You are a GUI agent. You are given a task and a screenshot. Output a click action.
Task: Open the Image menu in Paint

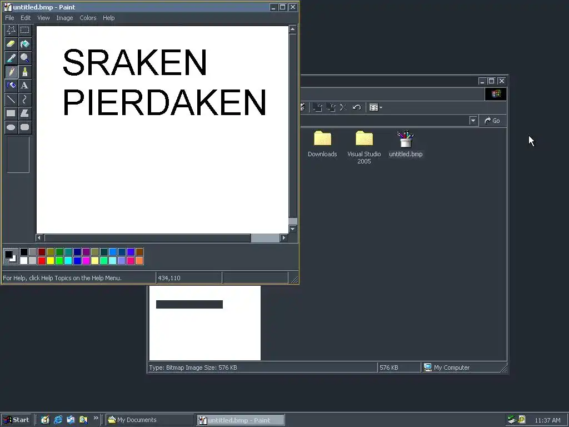(64, 18)
